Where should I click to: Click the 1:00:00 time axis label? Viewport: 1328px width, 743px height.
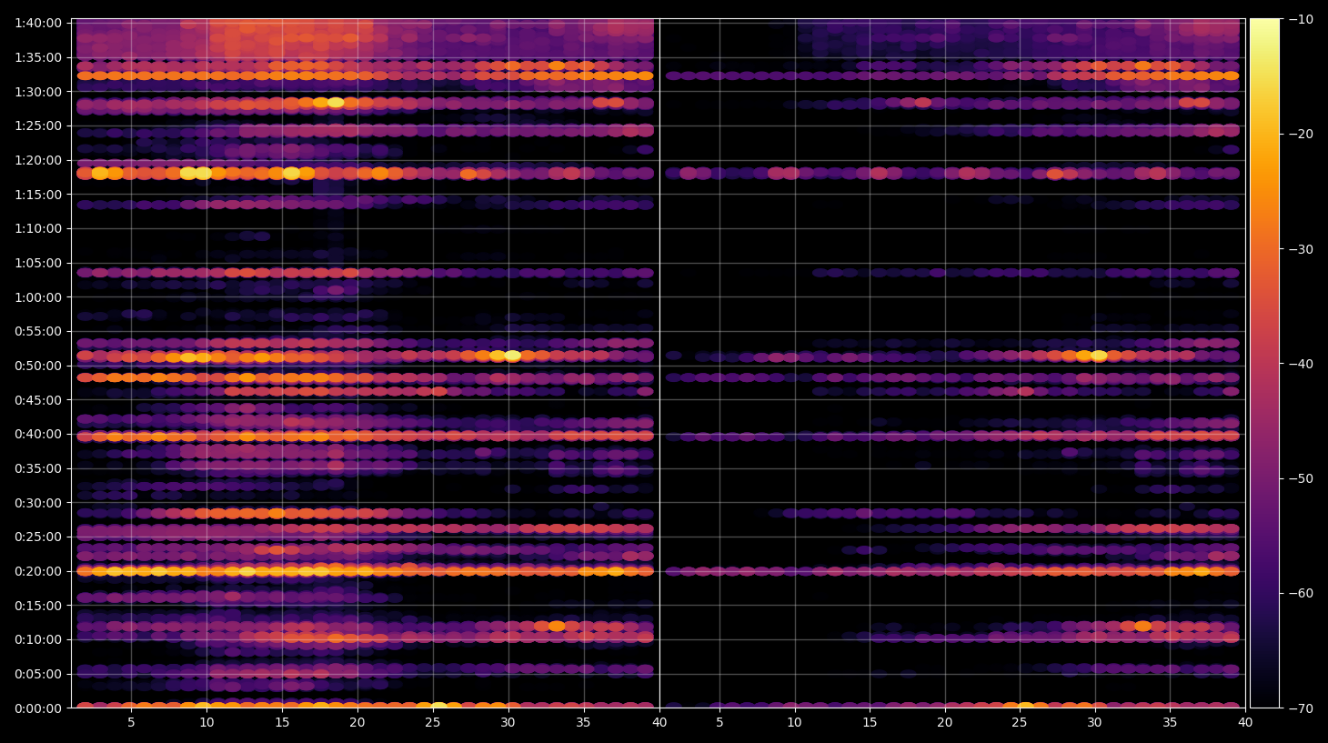point(38,297)
